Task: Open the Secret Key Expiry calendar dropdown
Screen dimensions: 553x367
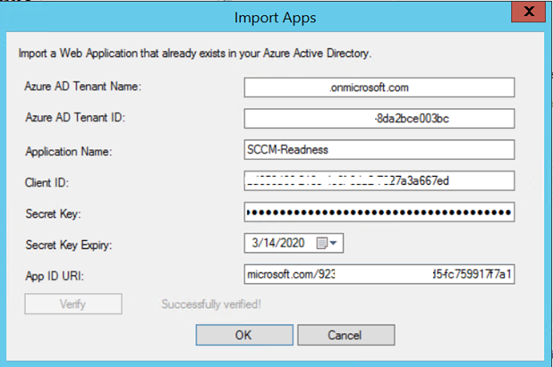Action: (327, 243)
